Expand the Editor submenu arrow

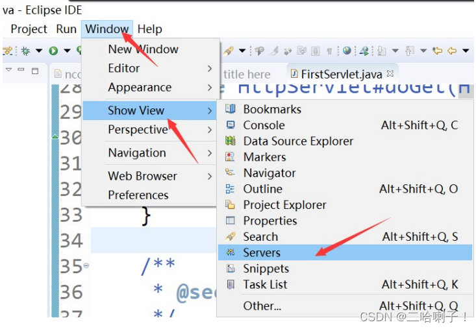[210, 69]
